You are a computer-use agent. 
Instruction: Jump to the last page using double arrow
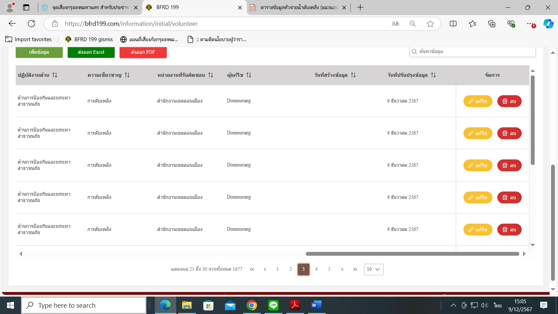355,269
